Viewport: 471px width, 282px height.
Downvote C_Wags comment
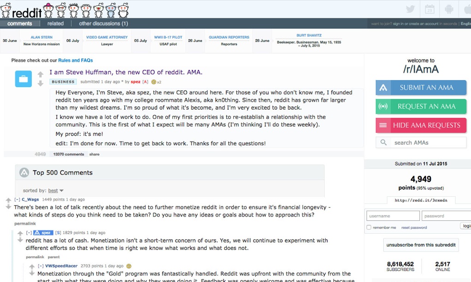click(8, 207)
